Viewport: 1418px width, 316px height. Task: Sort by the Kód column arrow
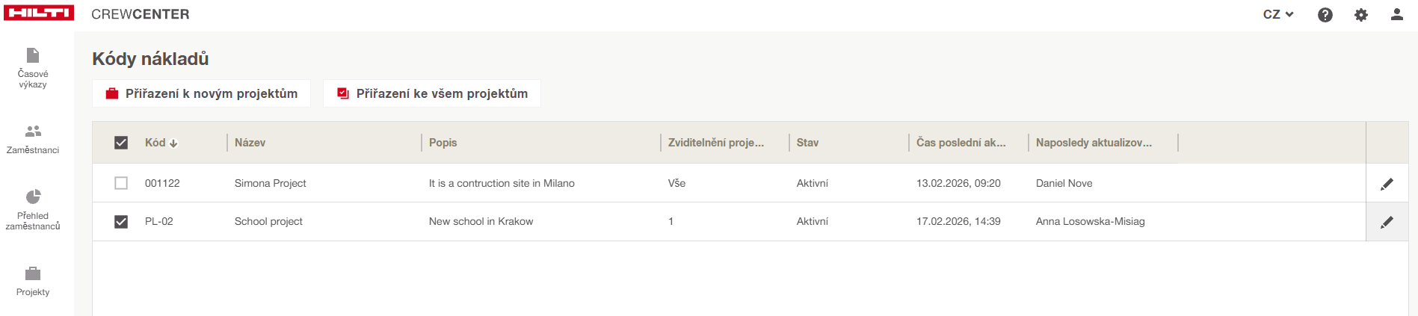[173, 143]
